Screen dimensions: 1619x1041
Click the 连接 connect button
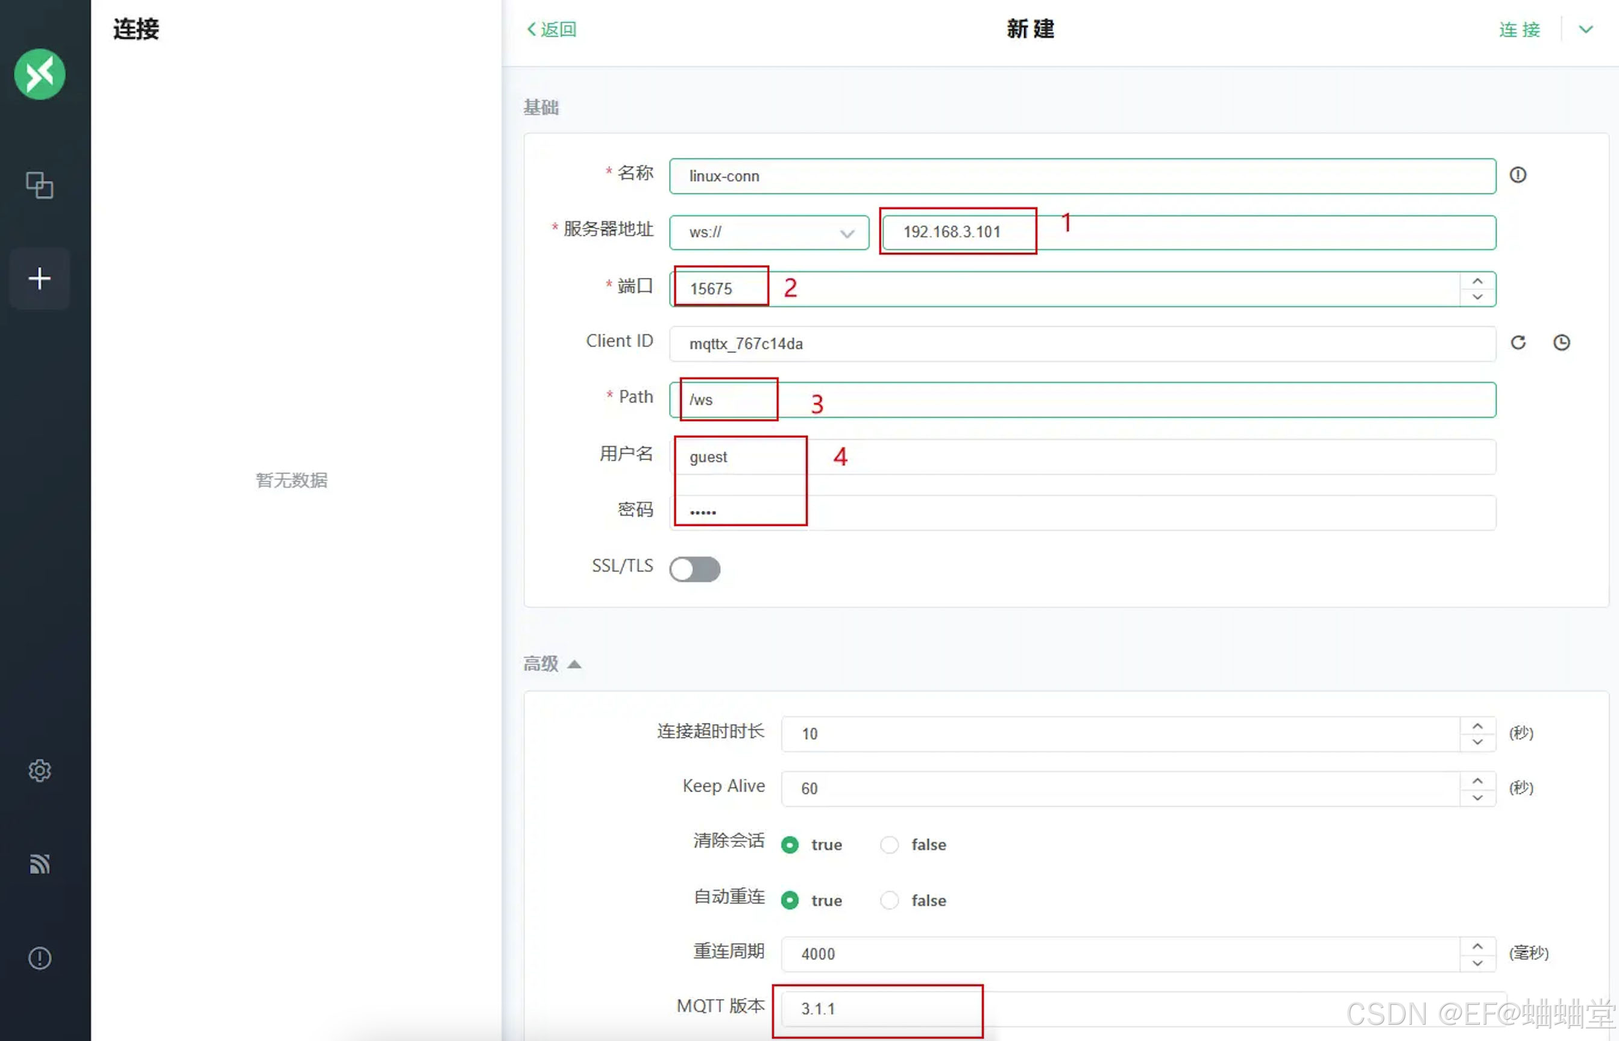pyautogui.click(x=1520, y=29)
